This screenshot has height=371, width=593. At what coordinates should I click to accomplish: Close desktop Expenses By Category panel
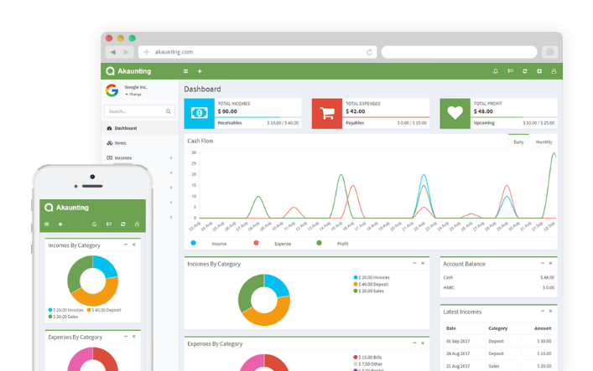point(423,343)
